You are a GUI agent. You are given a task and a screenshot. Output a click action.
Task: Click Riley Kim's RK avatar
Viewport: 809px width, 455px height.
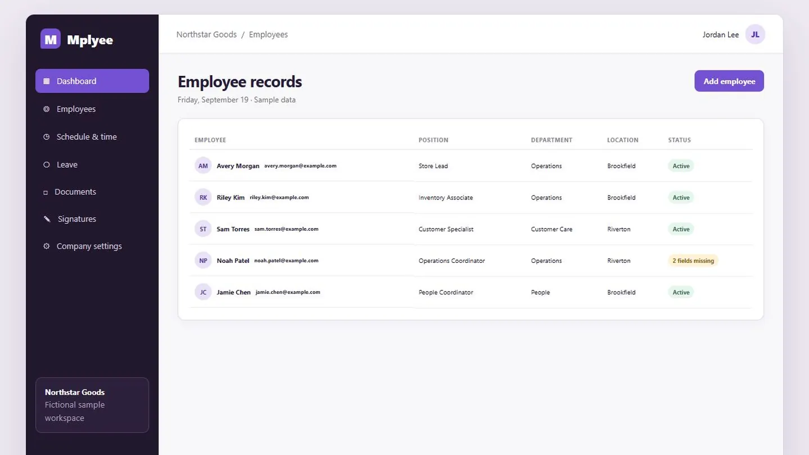click(203, 197)
